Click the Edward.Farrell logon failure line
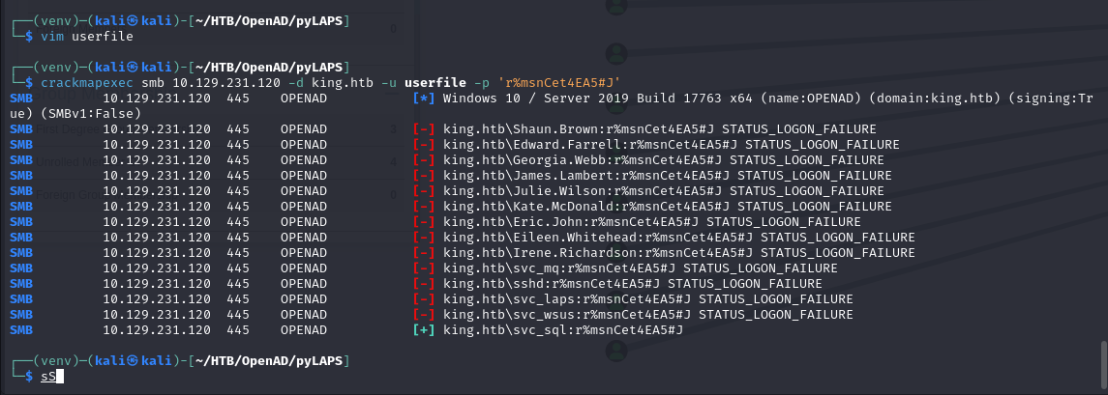Viewport: 1108px width, 395px height. click(455, 145)
